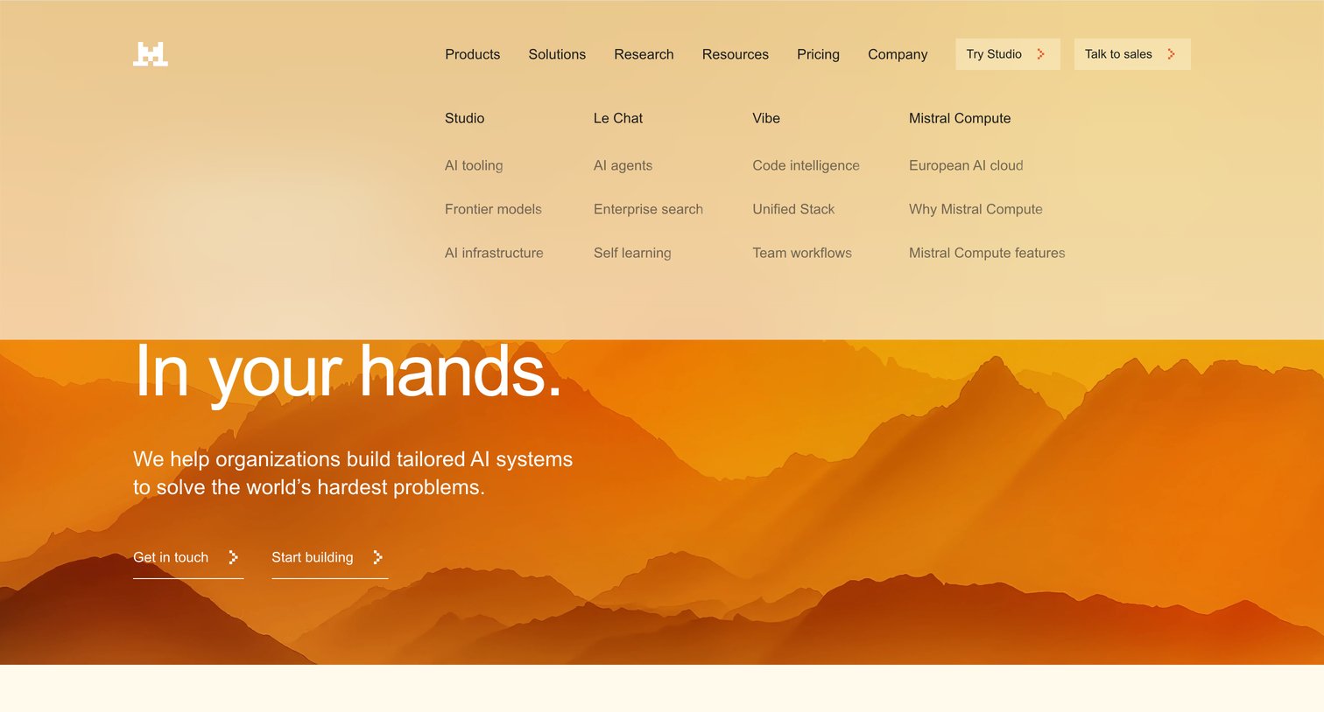Open the European AI cloud link

tap(966, 165)
